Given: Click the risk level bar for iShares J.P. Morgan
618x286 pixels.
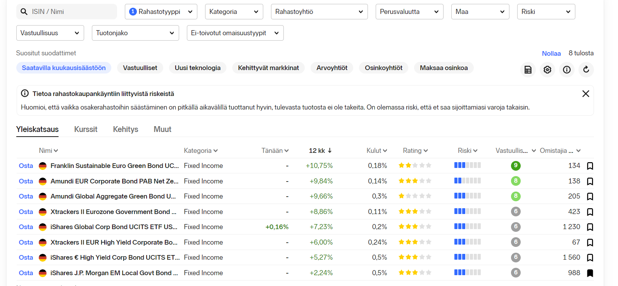Looking at the screenshot, I should click(468, 272).
